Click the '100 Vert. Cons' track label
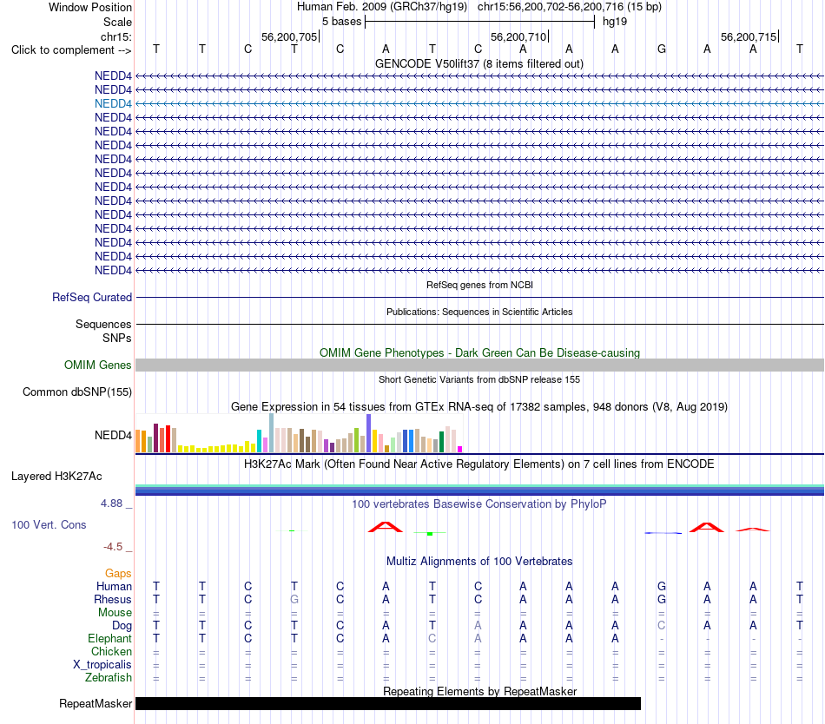The height and width of the screenshot is (724, 825). 49,524
